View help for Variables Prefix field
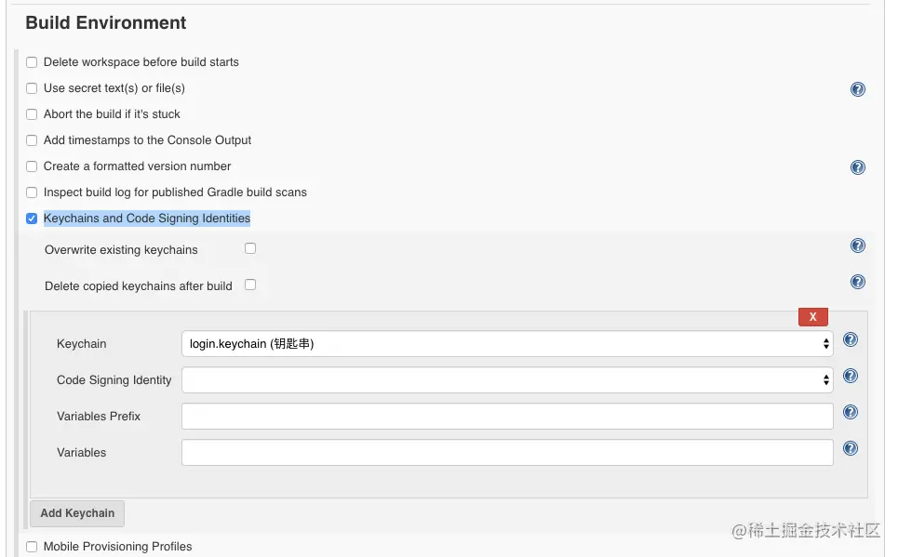This screenshot has width=898, height=557. point(850,412)
